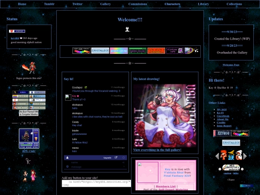
Task: Click the Firefox stamp badge
Action: [x=37, y=96]
